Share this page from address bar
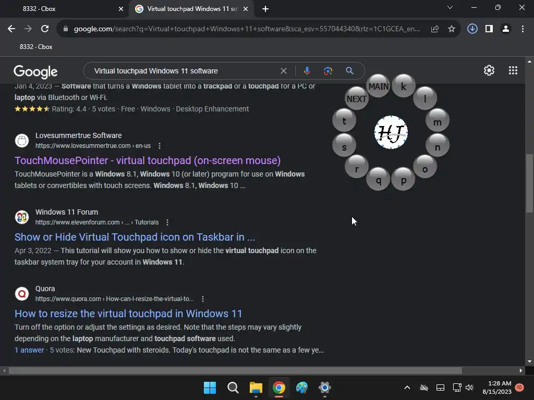 coord(434,29)
